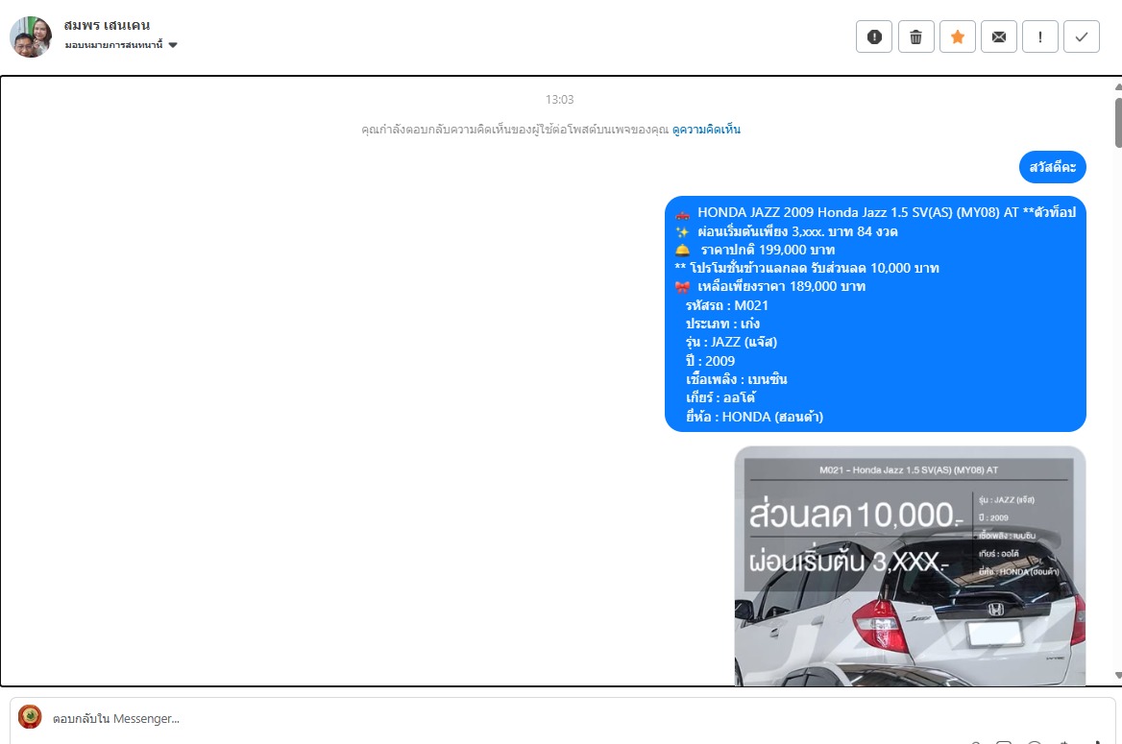
Task: Delete conversation with trash icon
Action: coord(915,37)
